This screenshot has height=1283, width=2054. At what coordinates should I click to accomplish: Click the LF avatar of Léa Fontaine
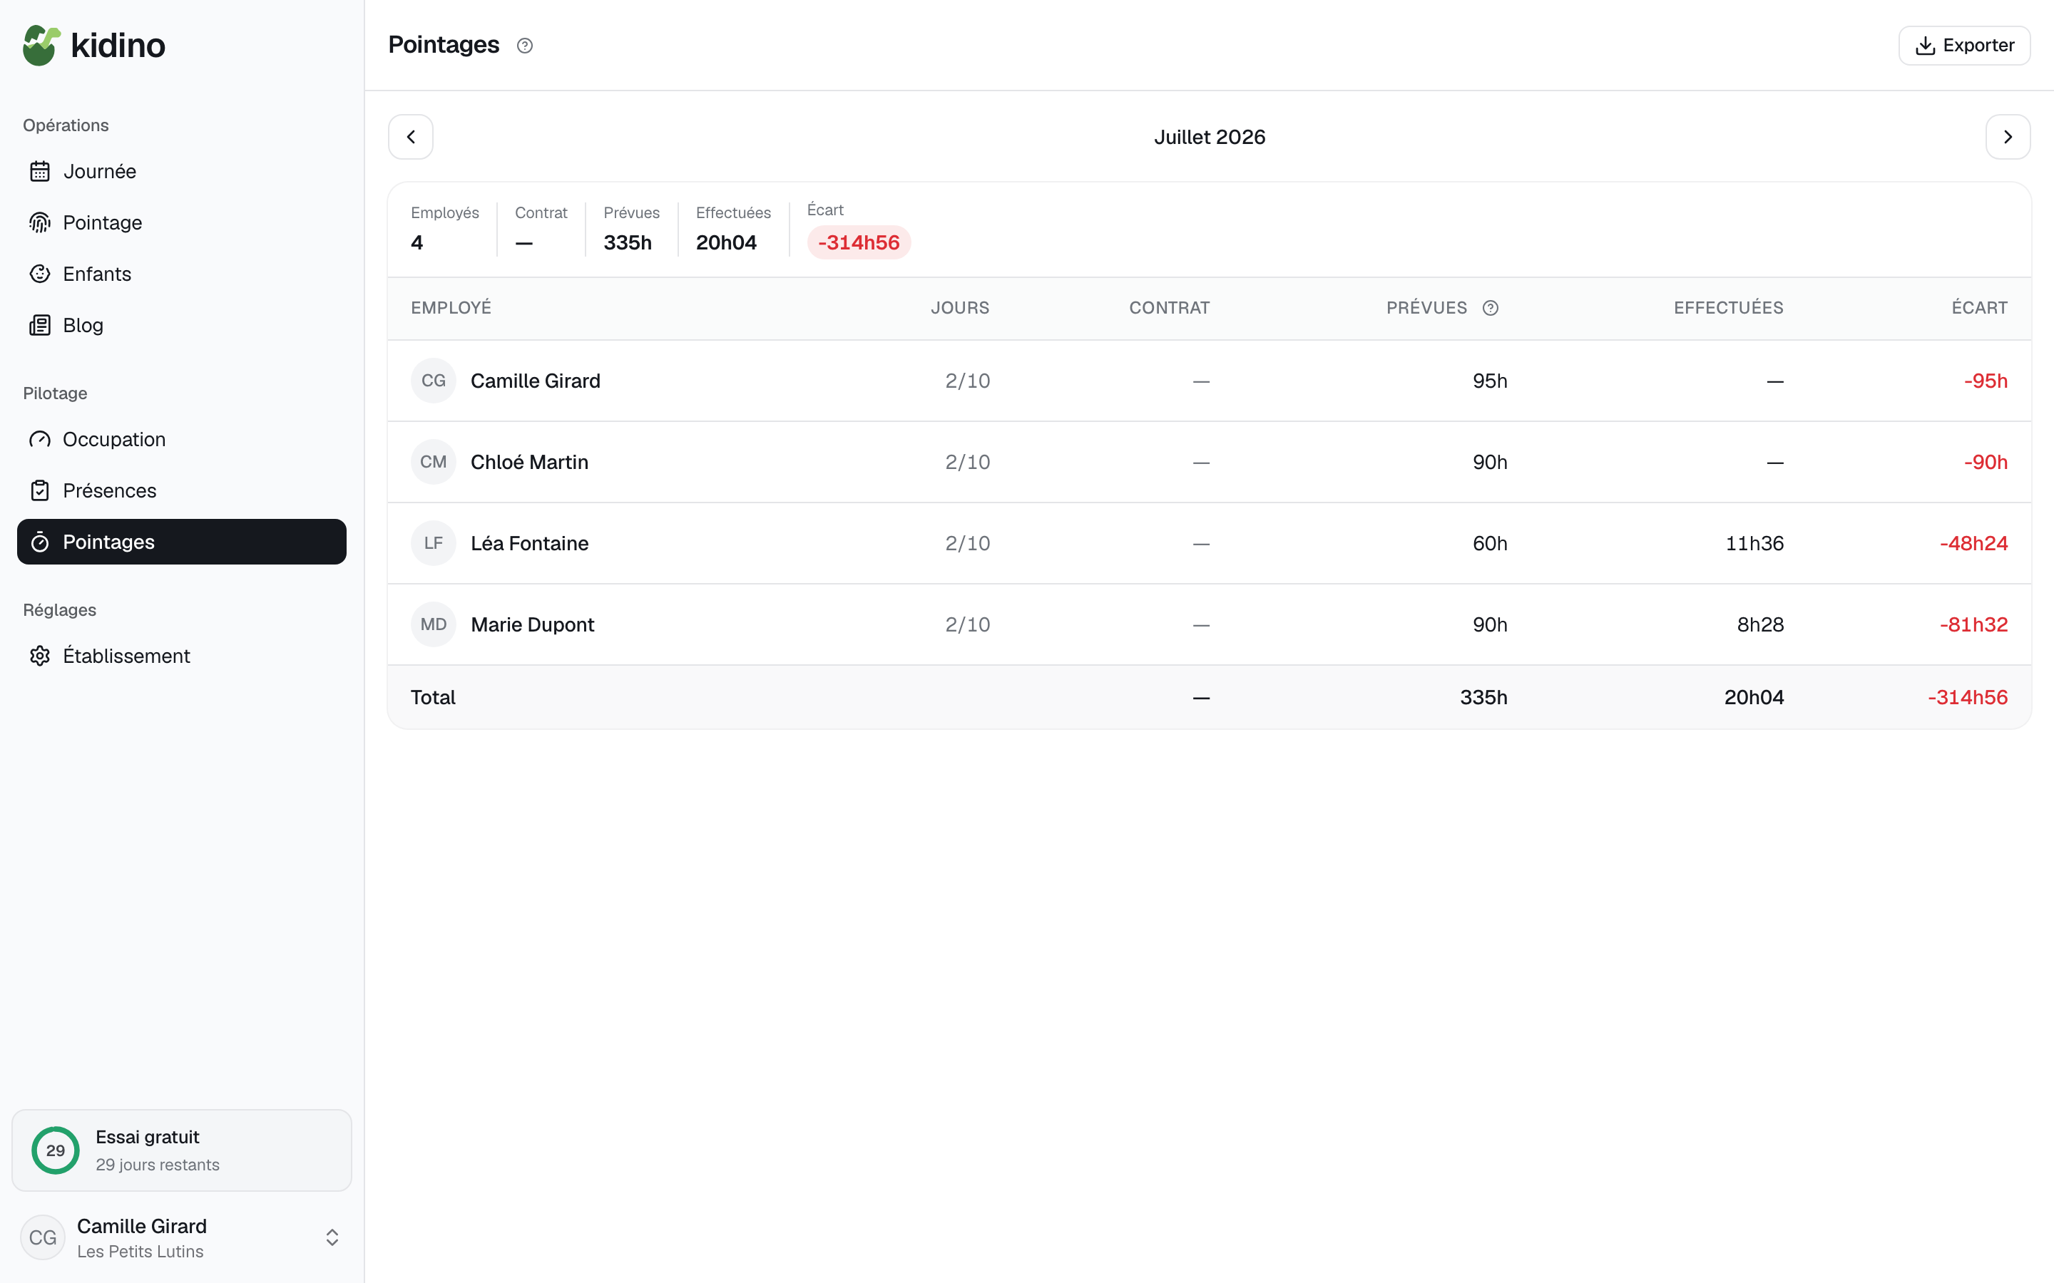click(x=434, y=543)
